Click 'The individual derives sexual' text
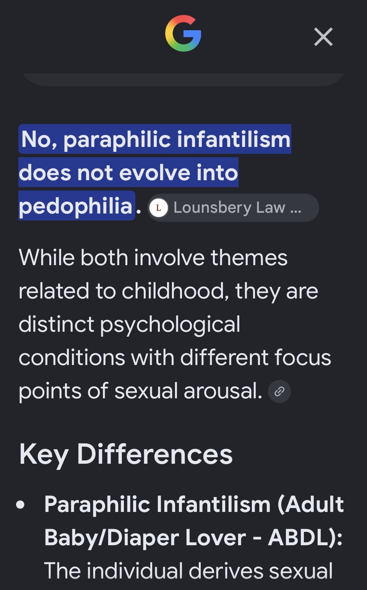This screenshot has width=367, height=590. pos(188,571)
